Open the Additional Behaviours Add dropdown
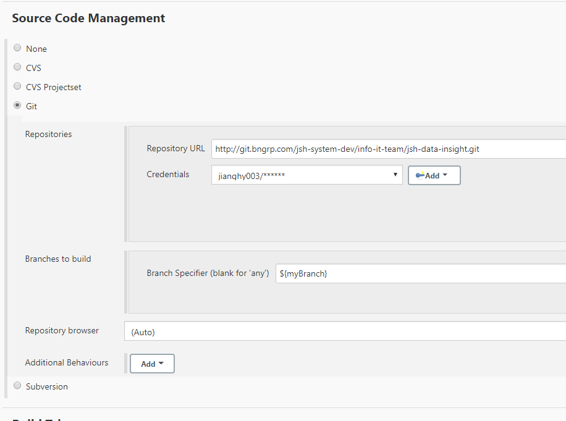Viewport: 566px width, 421px height. click(152, 364)
